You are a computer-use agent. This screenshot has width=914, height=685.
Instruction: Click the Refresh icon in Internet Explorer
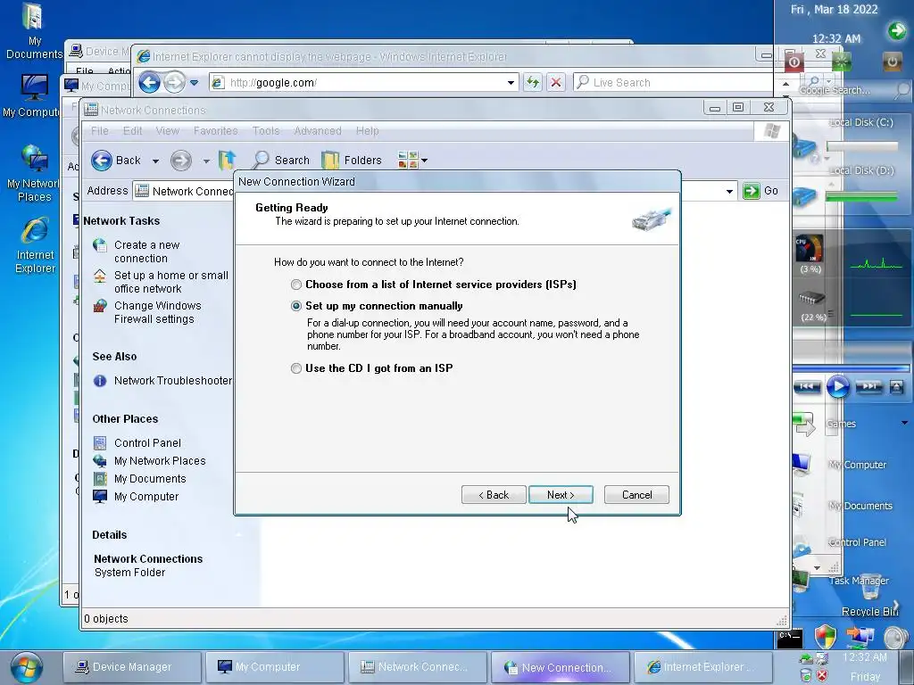coord(532,82)
